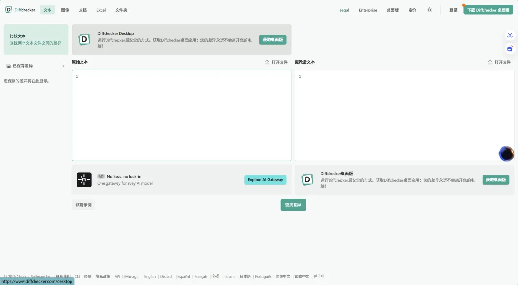The width and height of the screenshot is (518, 285).
Task: Open the 桌面版 navigation link
Action: click(x=392, y=10)
